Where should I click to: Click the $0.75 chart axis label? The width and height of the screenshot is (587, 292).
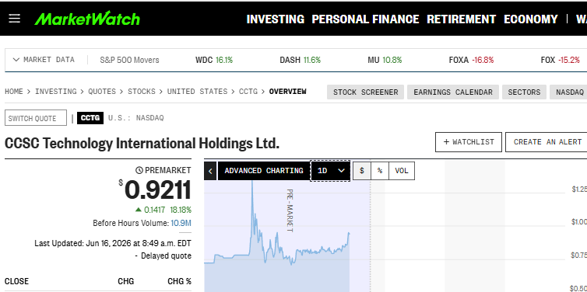click(578, 255)
